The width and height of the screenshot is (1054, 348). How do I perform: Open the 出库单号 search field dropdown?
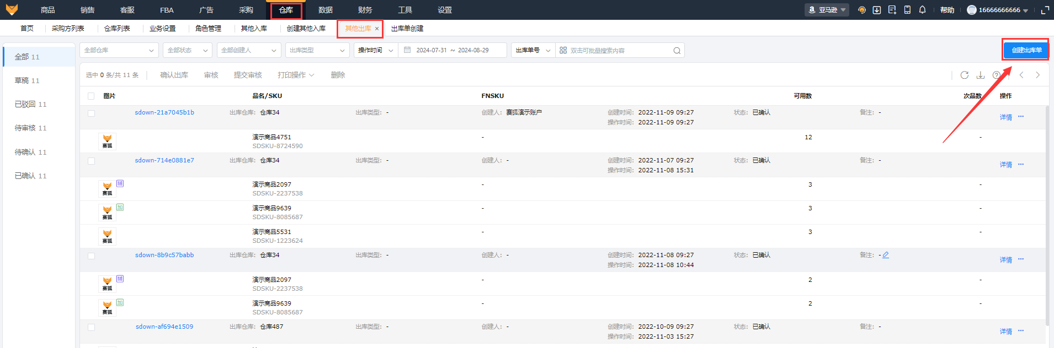[x=533, y=50]
